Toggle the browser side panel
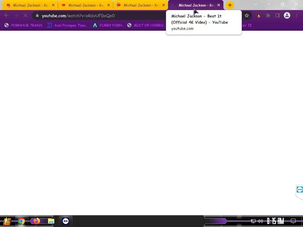Image resolution: width=303 pixels, height=227 pixels. click(x=278, y=16)
